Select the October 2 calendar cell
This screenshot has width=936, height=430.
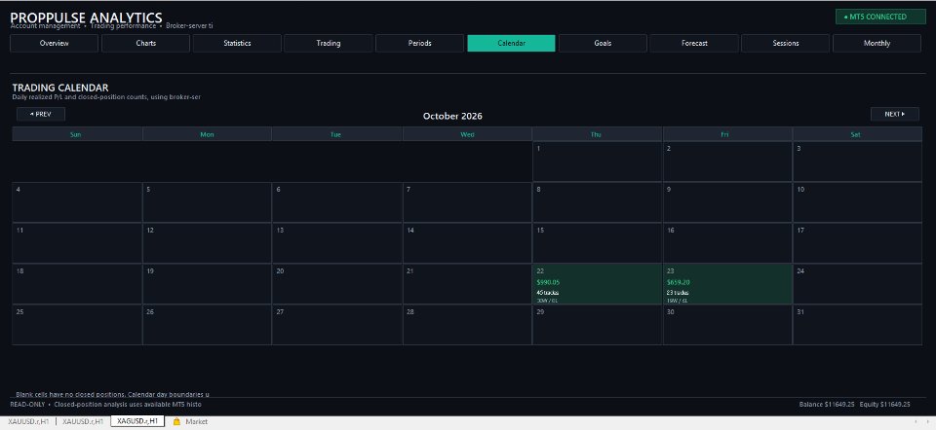pyautogui.click(x=727, y=162)
